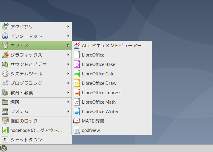Expand the 教育・教養 submenu arrow
This screenshot has height=152, width=213.
point(68,92)
